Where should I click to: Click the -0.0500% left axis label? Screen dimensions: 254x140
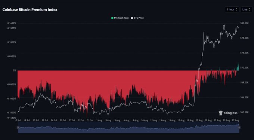coord(11,85)
